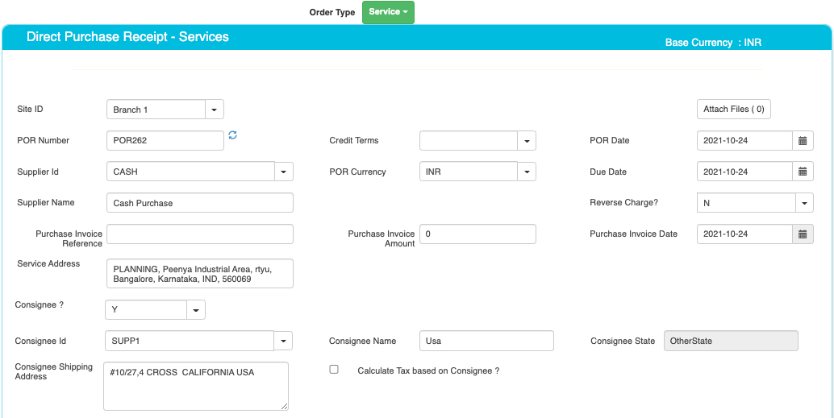Open the Purchase Invoice Date calendar icon

(803, 234)
